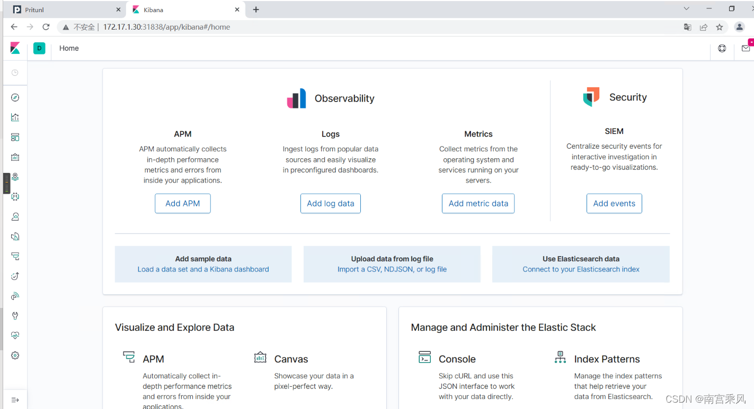Click the SIEM heading under Security
The image size is (754, 409).
point(614,131)
